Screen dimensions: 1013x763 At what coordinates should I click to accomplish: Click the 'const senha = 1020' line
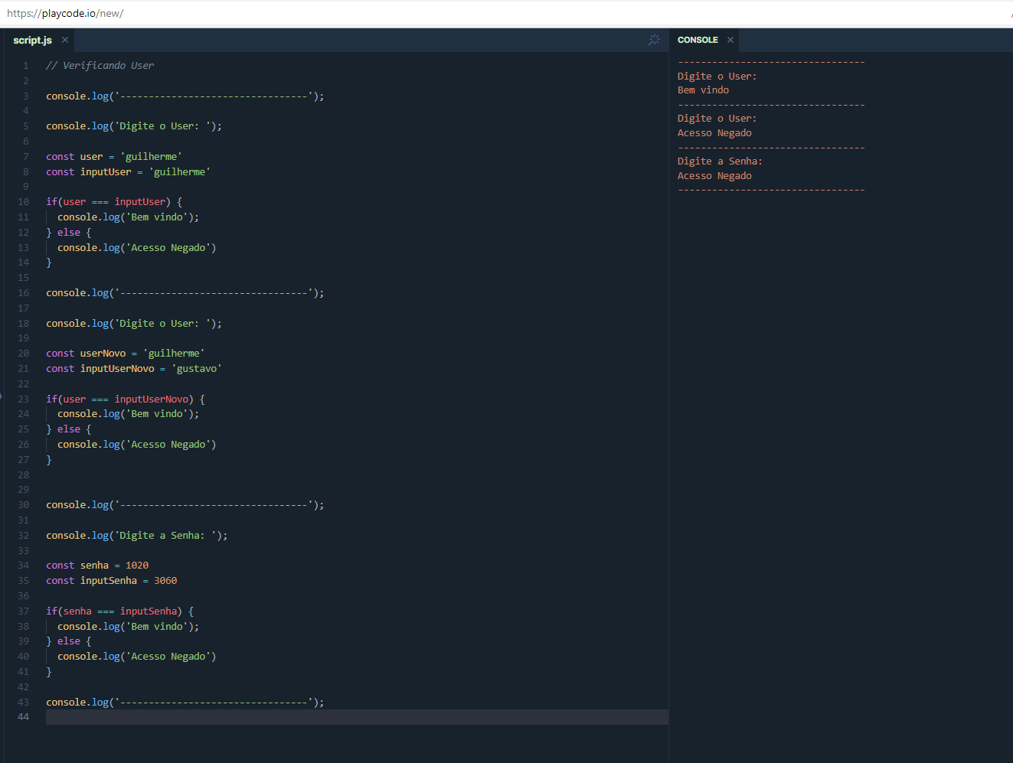[x=97, y=566]
